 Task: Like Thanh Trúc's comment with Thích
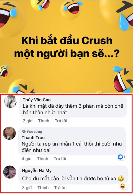43,159
